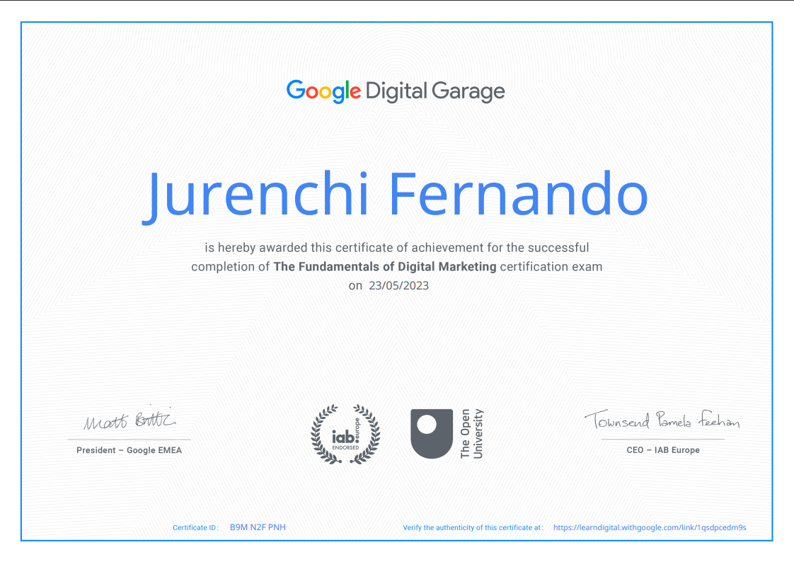Viewport: 794px width, 562px height.
Task: Open the learndigital.withgoogle.com verification link
Action: pos(650,527)
